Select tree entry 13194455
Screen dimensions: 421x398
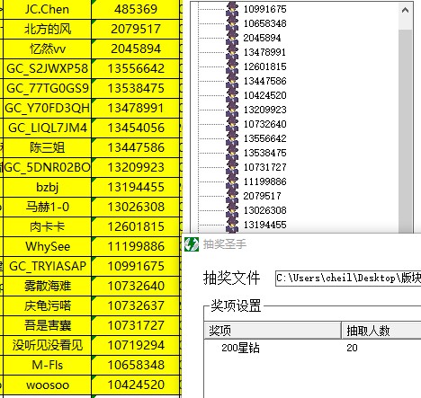click(x=264, y=225)
